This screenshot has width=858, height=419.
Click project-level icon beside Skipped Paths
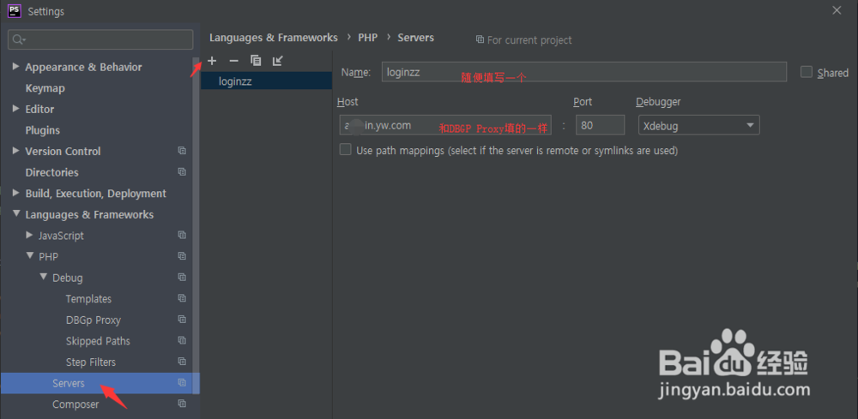182,340
